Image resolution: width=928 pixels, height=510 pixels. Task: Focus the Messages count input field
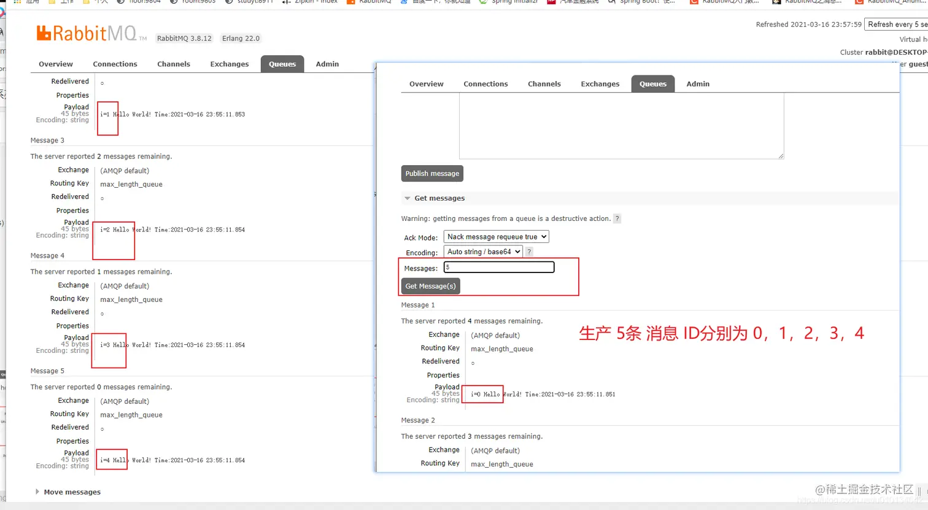(499, 267)
